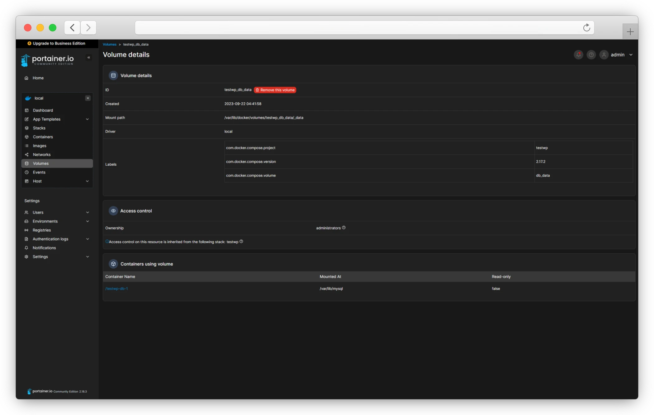Click Remove this volume button

(275, 90)
